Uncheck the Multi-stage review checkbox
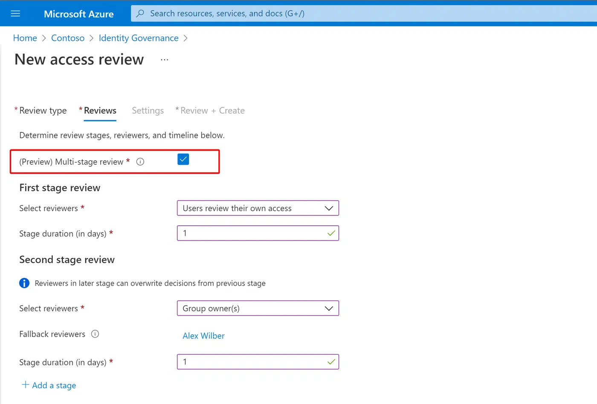This screenshot has height=404, width=597. pos(183,159)
